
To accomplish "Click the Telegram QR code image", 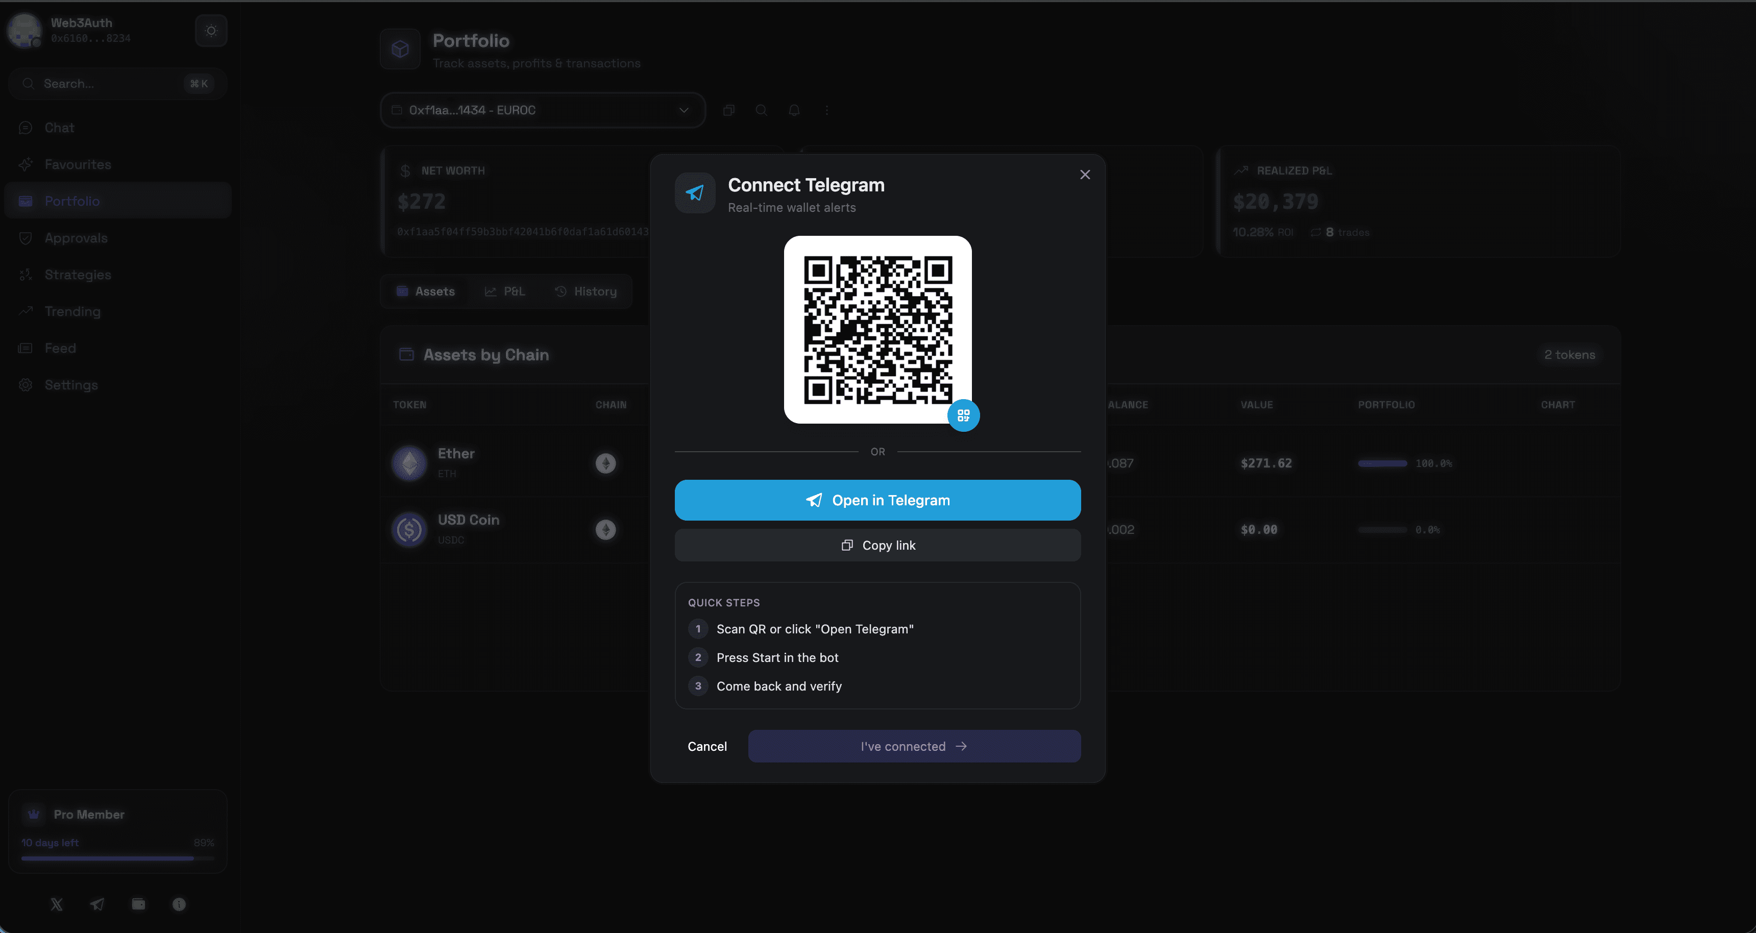I will [x=877, y=330].
